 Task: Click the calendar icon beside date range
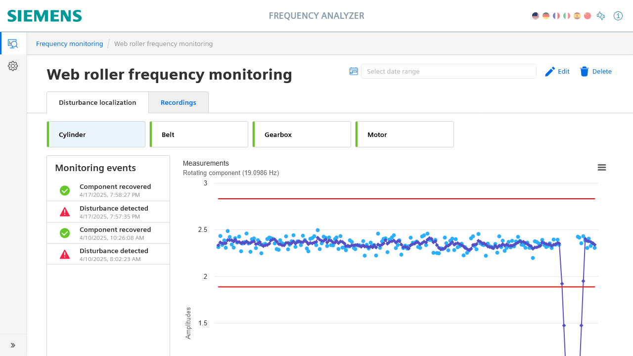pos(354,71)
